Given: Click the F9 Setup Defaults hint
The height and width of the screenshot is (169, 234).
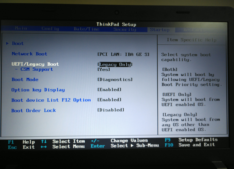Looking at the screenshot, I should point(191,140).
